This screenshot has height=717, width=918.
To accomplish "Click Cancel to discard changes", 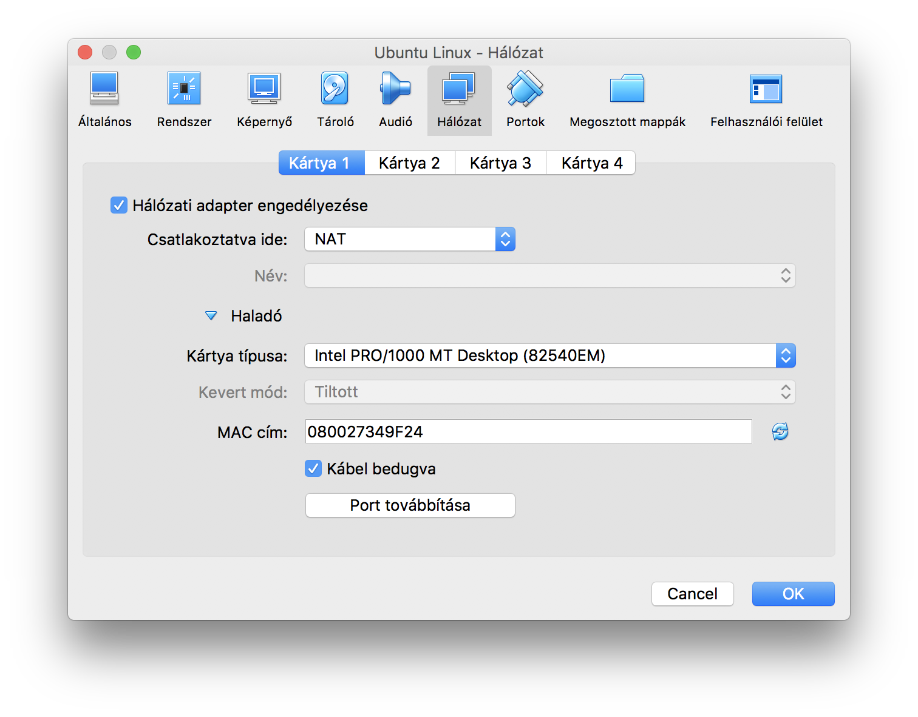I will click(693, 594).
